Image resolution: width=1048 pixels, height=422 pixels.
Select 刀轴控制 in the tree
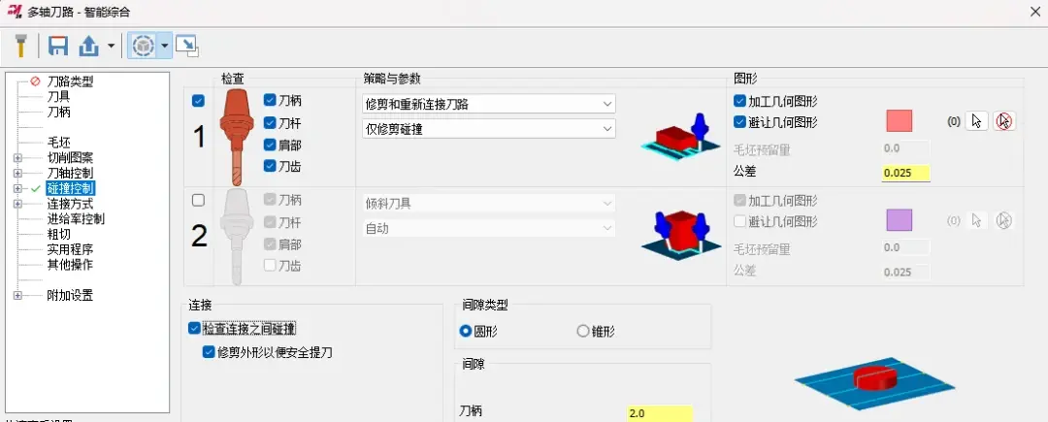pyautogui.click(x=70, y=173)
